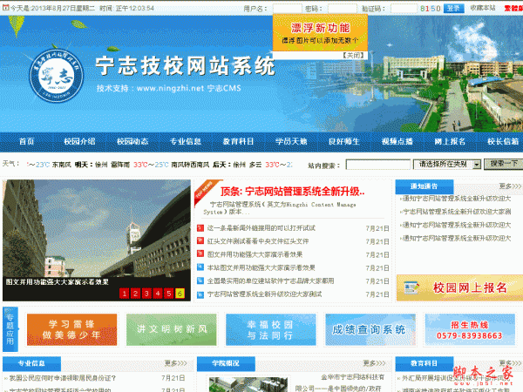The height and width of the screenshot is (392, 523).
Task: Focus the 密码 password field
Action: pos(343,9)
